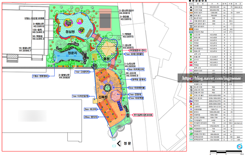The width and height of the screenshot is (245, 156).
Task: Click the black-and-white scale bar
Action: click(226, 151)
